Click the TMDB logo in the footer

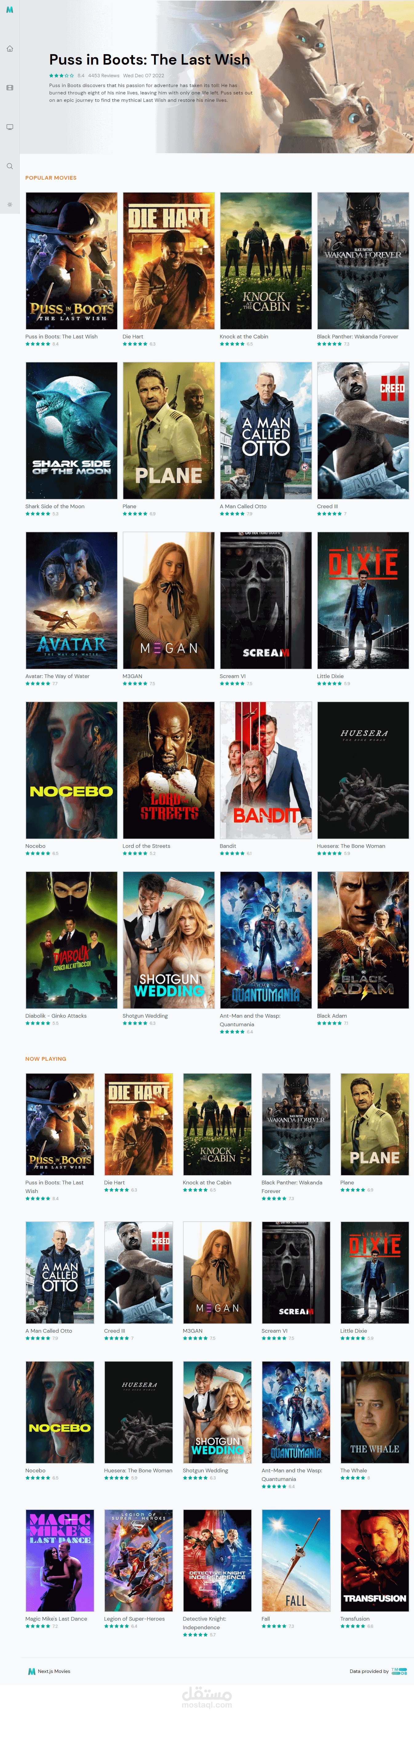coord(399,1671)
